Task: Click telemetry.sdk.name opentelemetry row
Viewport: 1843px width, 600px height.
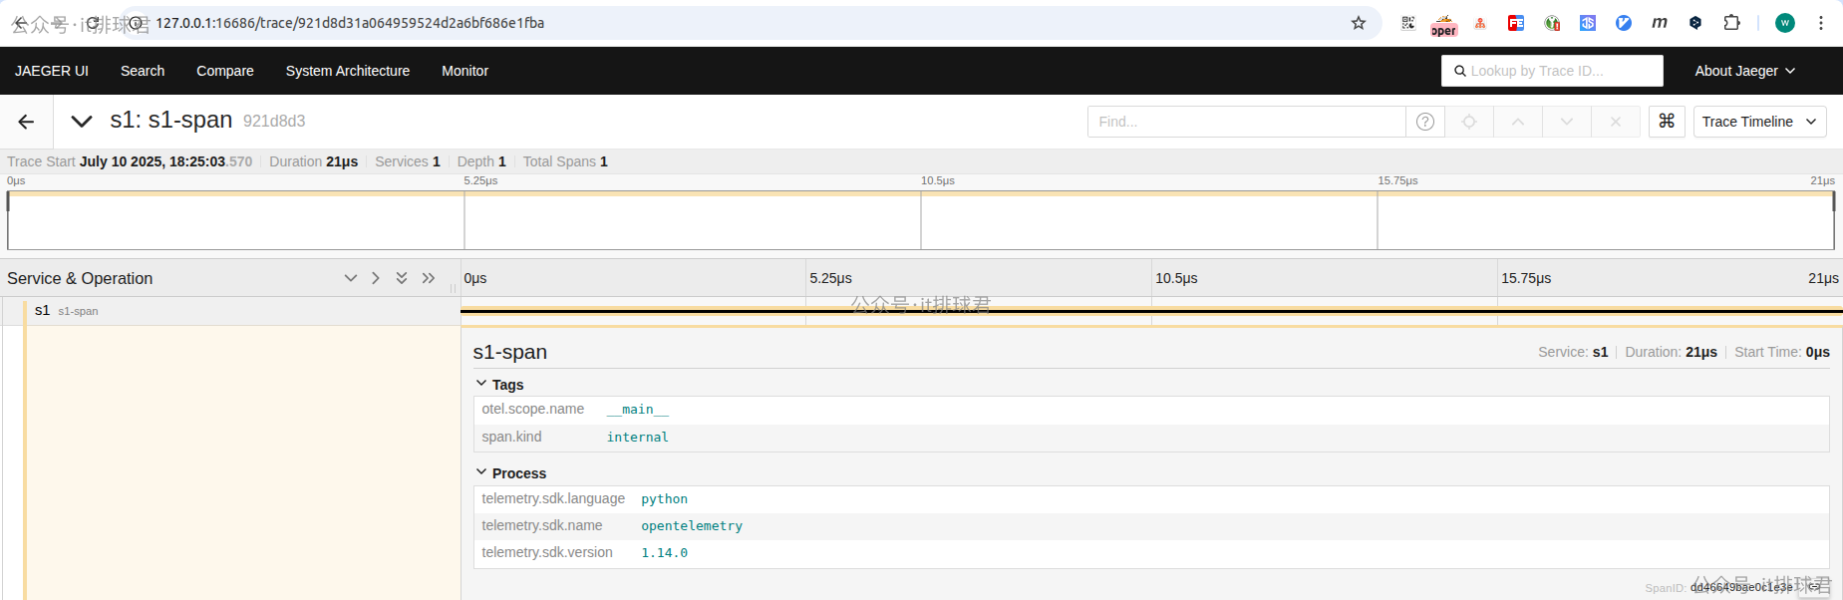Action: [1151, 526]
